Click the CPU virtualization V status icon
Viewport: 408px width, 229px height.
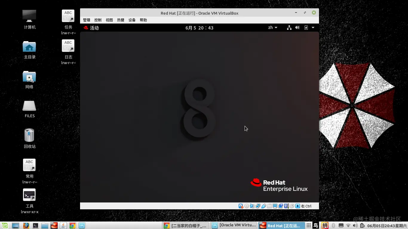tap(286, 206)
